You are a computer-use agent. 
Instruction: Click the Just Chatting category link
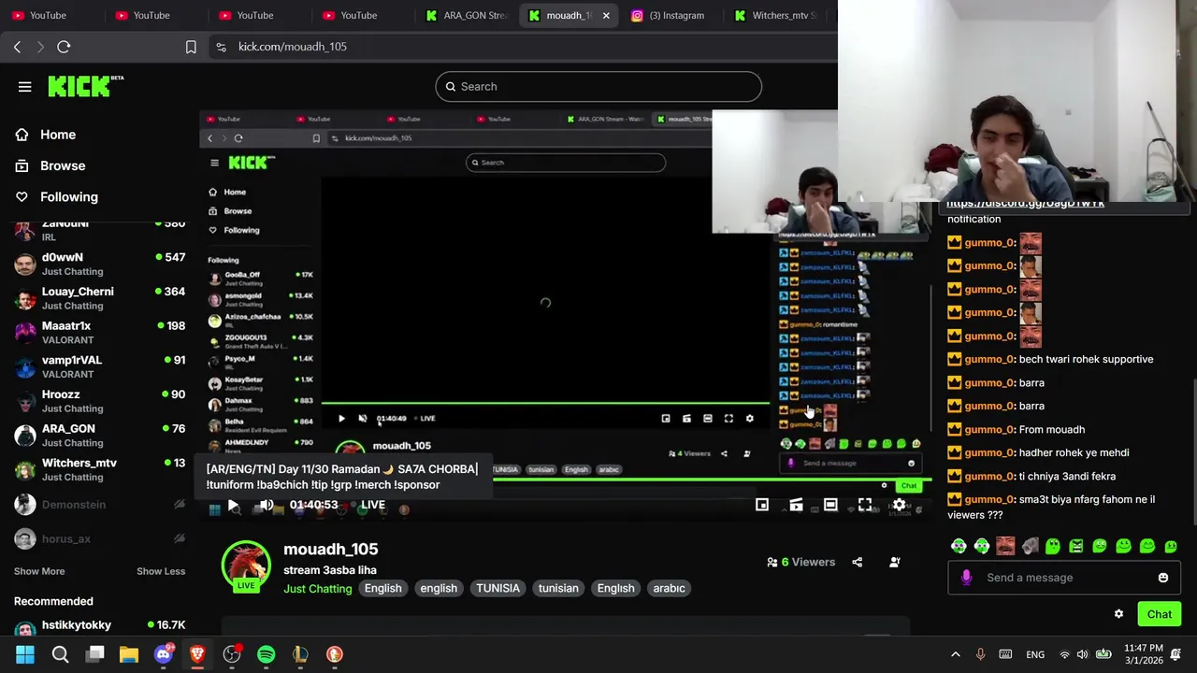coord(318,589)
